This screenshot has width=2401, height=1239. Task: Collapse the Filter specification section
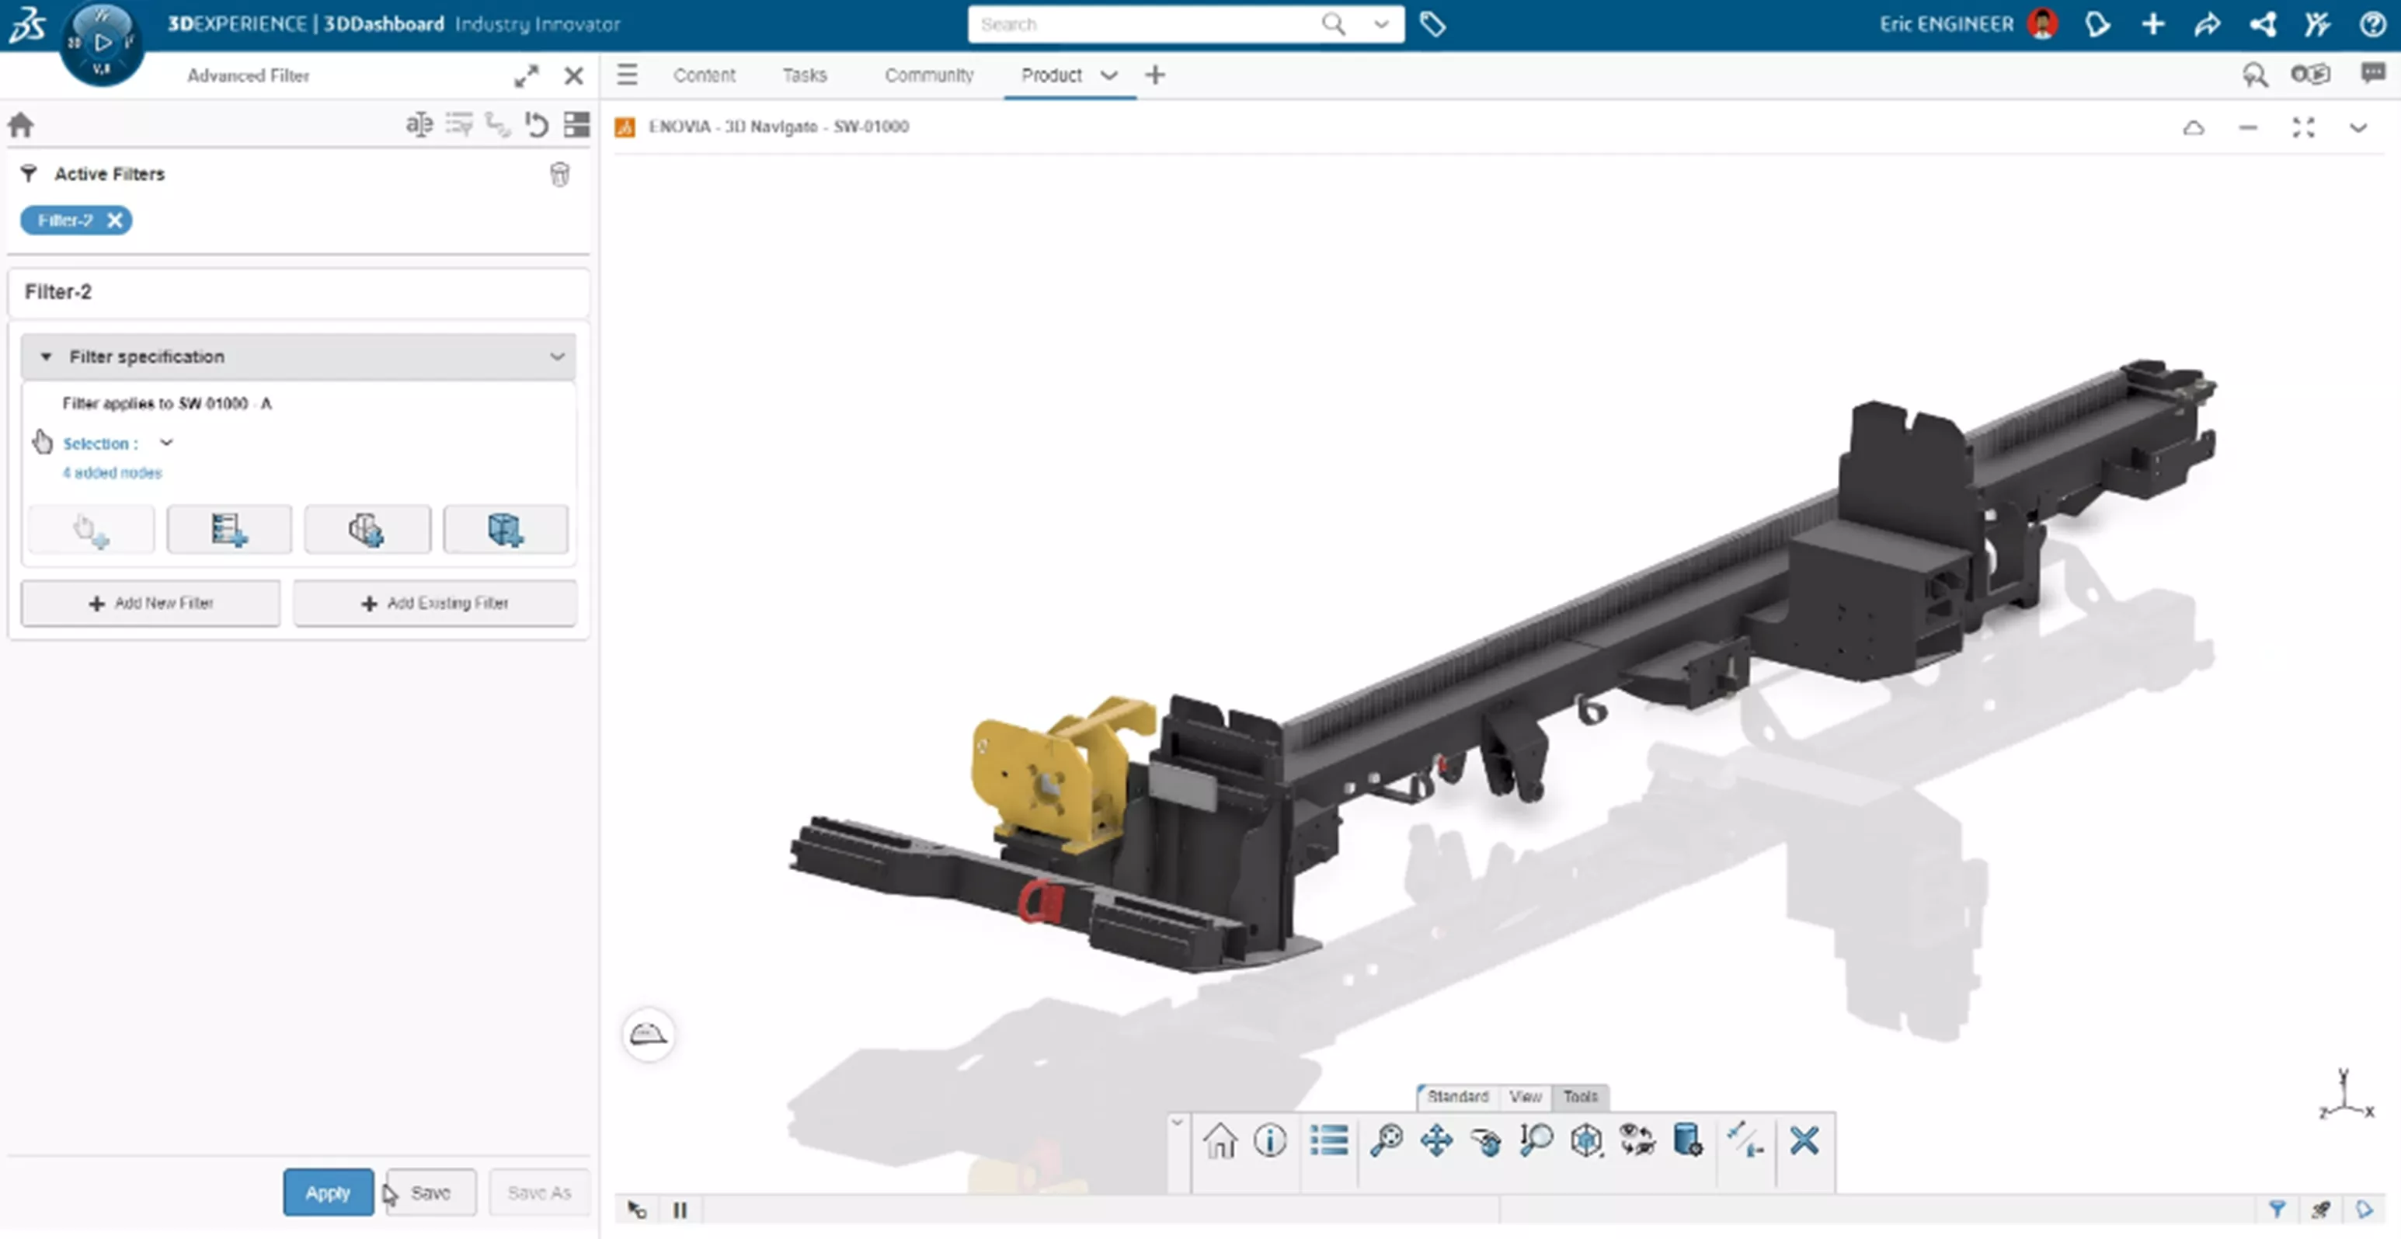46,356
